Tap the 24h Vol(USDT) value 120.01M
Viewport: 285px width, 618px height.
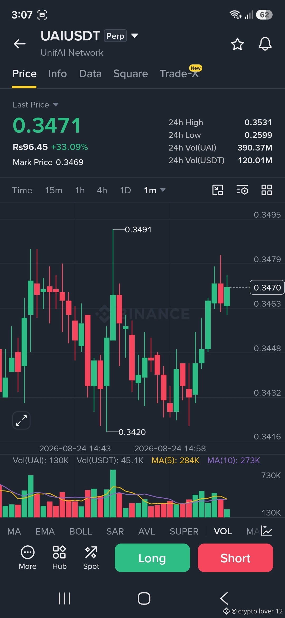[x=255, y=160]
